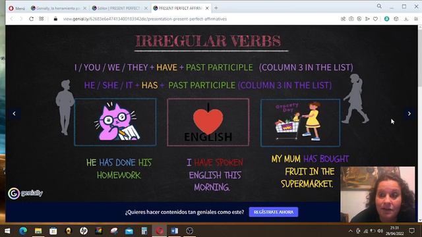Viewport: 422px width, 237px height.
Task: Open the HP app in taskbar
Action: coord(84,231)
